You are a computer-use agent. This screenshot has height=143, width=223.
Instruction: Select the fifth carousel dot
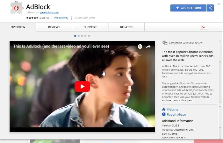[x=89, y=36]
